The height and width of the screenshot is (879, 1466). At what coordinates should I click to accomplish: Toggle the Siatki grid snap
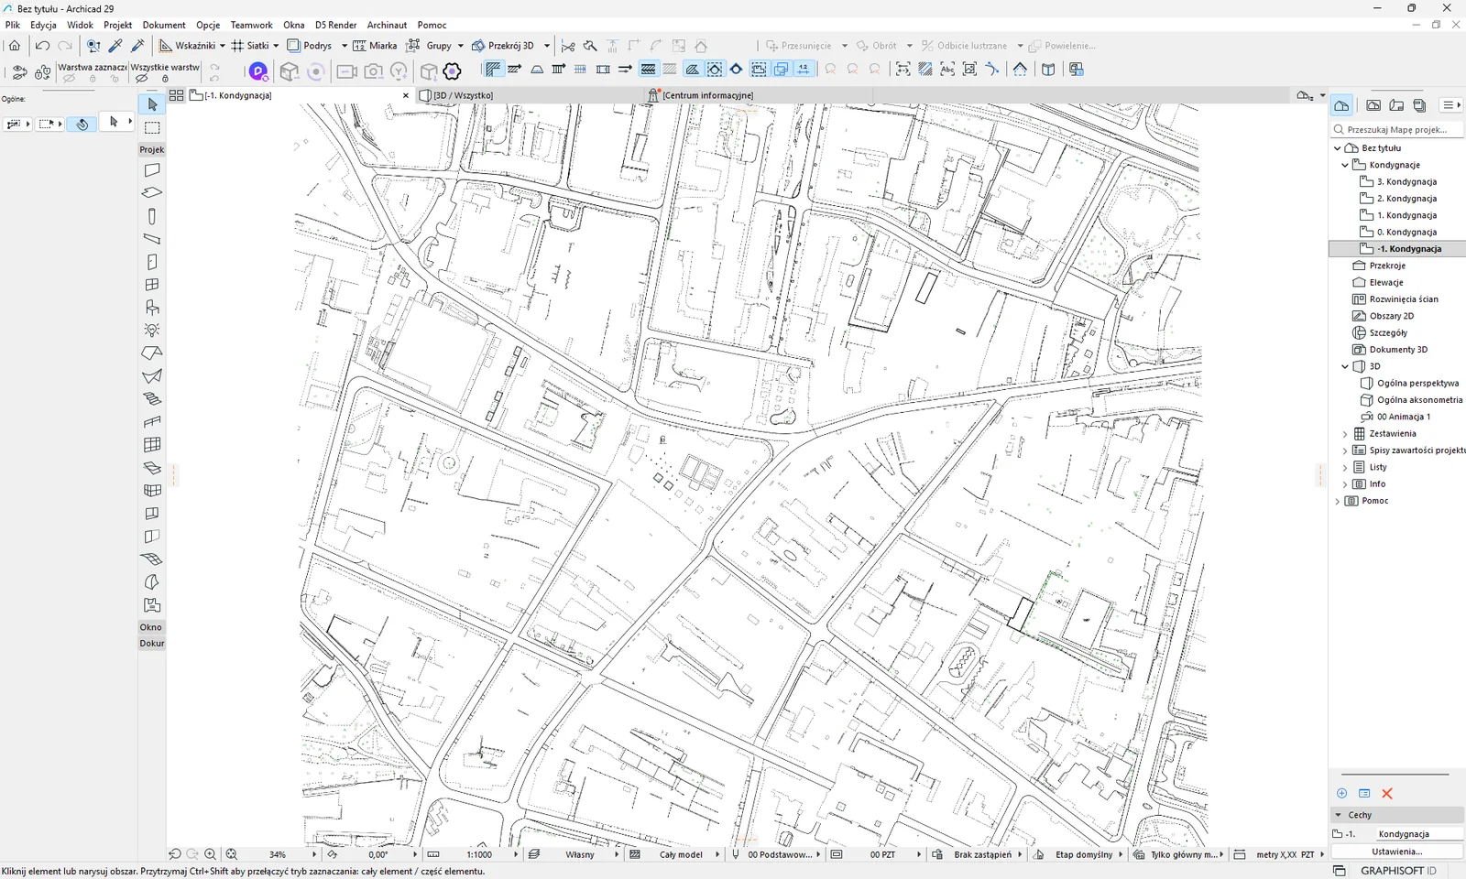(x=250, y=45)
